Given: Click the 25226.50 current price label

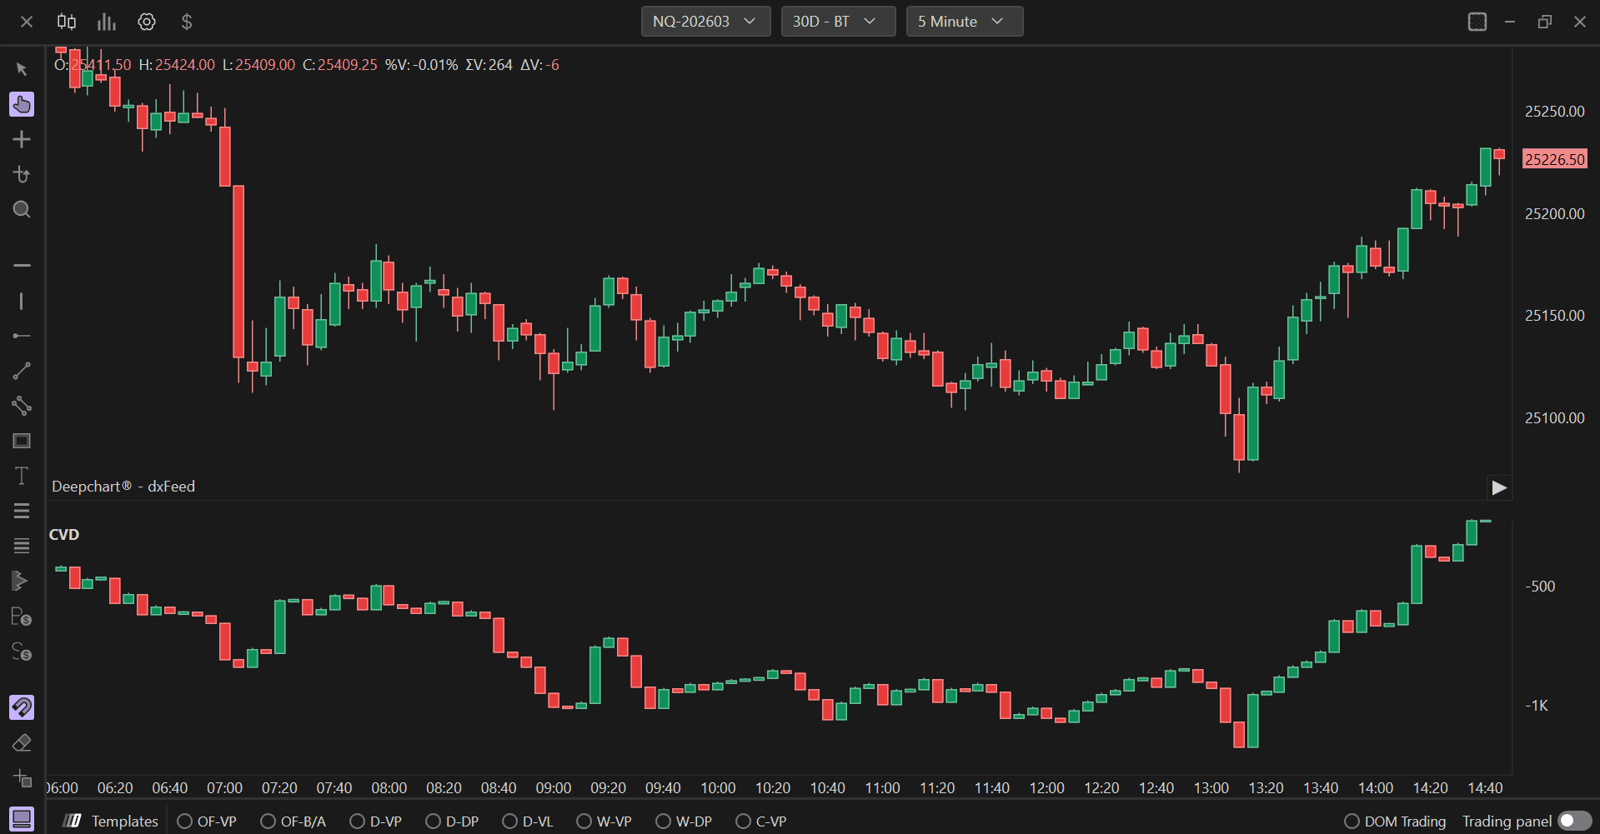Looking at the screenshot, I should pos(1555,159).
